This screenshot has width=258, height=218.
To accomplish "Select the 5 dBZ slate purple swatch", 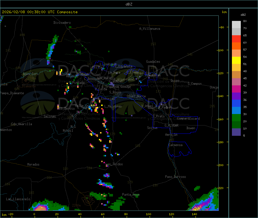I will 236,132.
